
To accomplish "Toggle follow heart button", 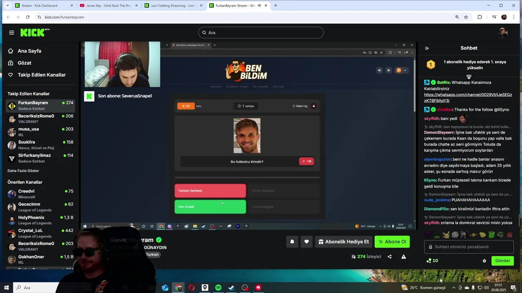I will coord(307,242).
